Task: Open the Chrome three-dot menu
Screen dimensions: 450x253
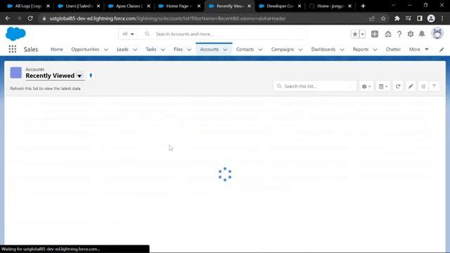Action: click(x=442, y=18)
